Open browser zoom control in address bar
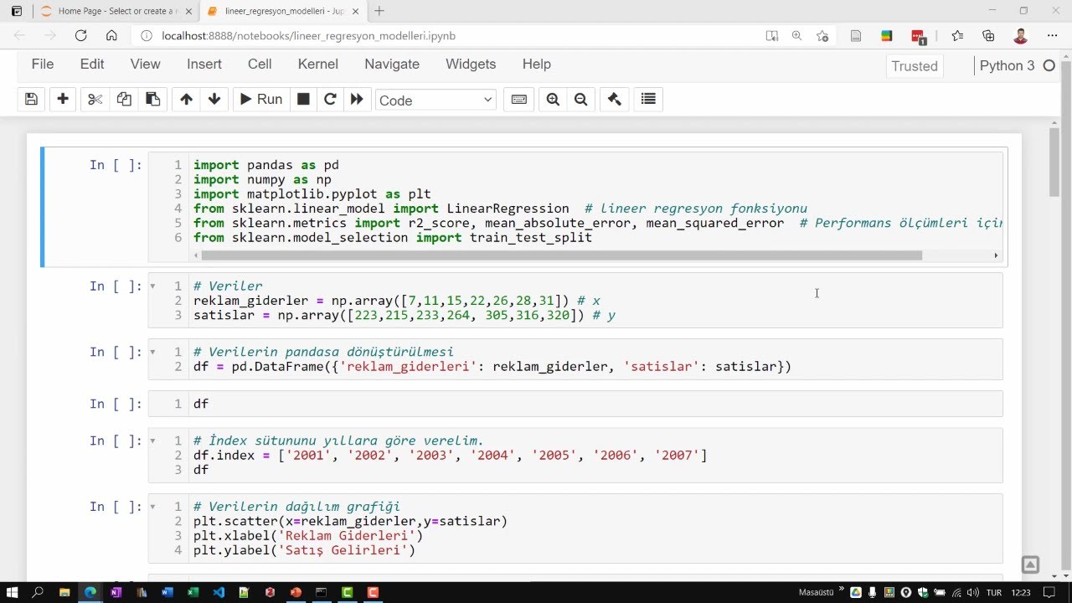 pos(796,36)
